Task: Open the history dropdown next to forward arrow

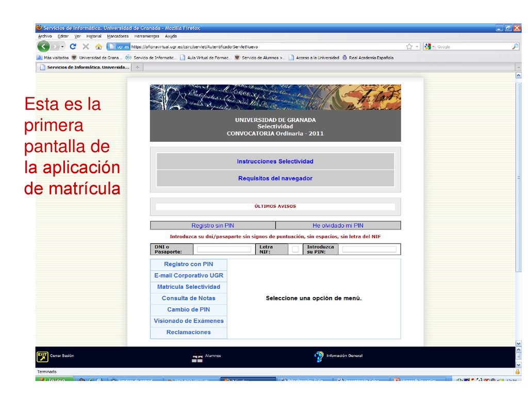Action: [x=62, y=47]
